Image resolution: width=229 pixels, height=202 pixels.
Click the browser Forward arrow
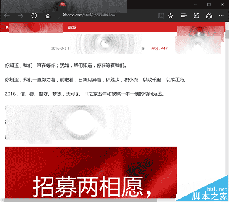pyautogui.click(x=20, y=16)
